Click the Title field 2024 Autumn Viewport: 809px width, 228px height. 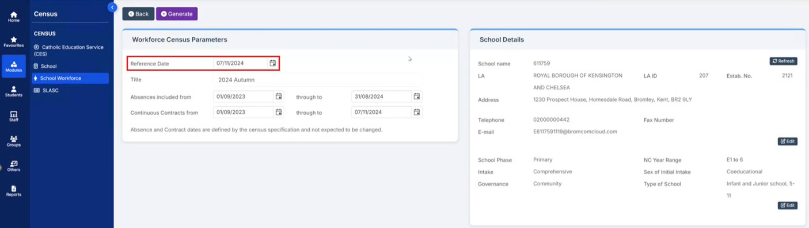318,80
